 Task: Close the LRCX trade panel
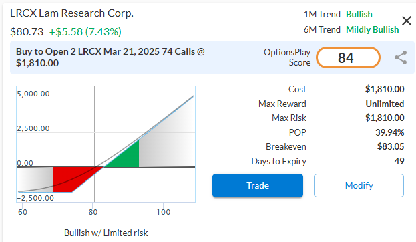tap(407, 21)
